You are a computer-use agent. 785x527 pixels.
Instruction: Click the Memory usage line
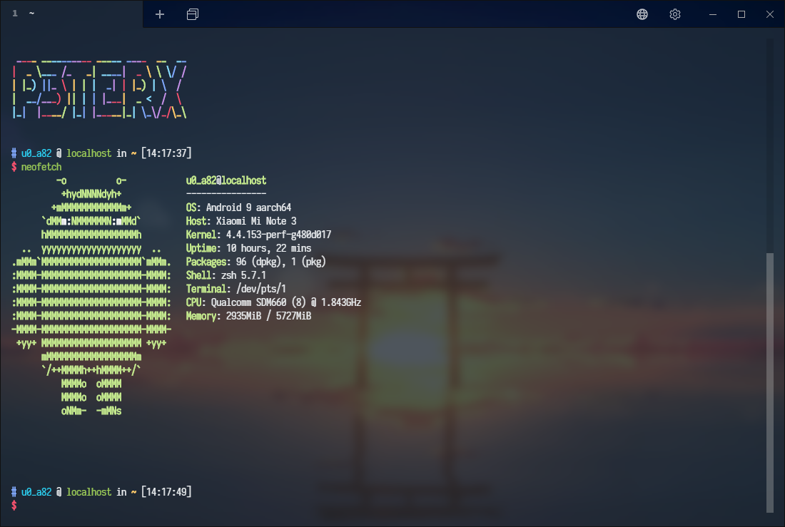click(248, 316)
